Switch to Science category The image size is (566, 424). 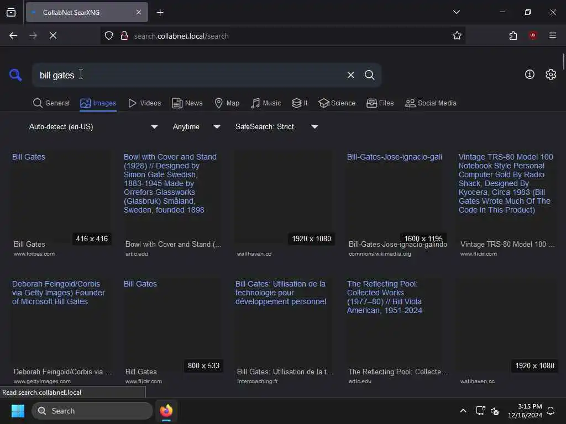coord(337,103)
